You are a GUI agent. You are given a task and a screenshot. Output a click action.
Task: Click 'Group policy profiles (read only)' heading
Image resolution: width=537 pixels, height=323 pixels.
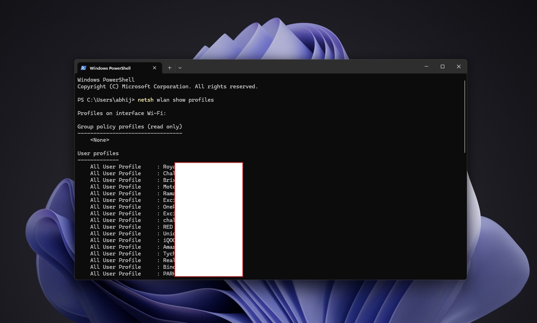tap(130, 127)
